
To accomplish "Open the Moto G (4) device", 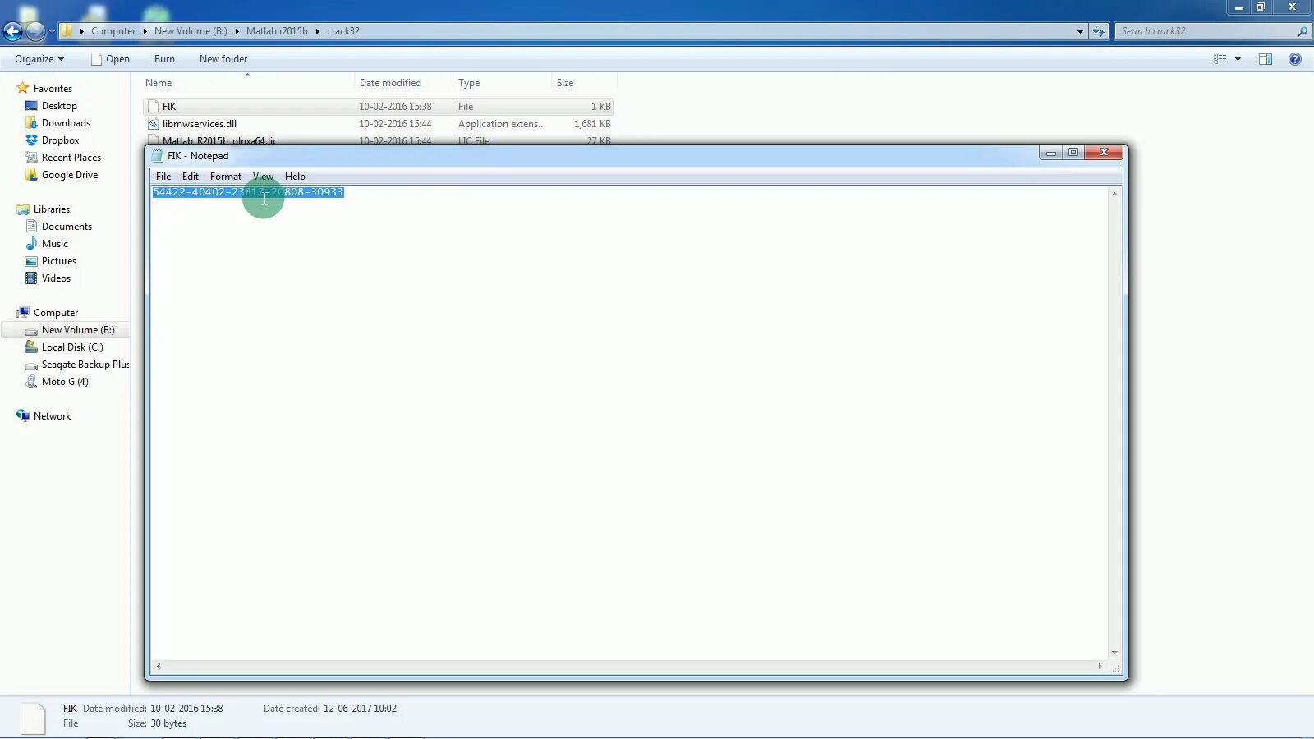I will 65,382.
